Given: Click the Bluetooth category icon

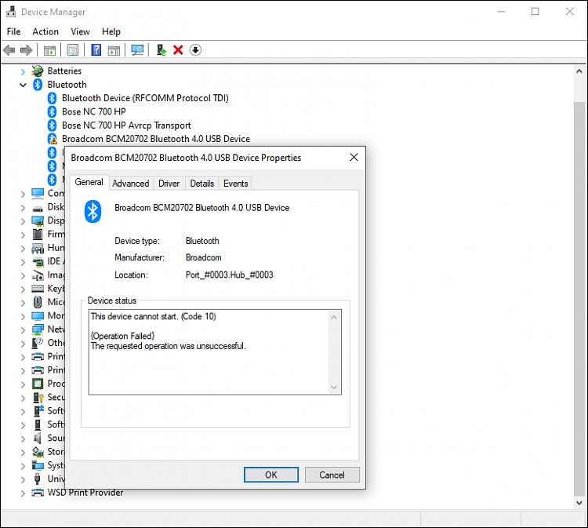Looking at the screenshot, I should 38,85.
